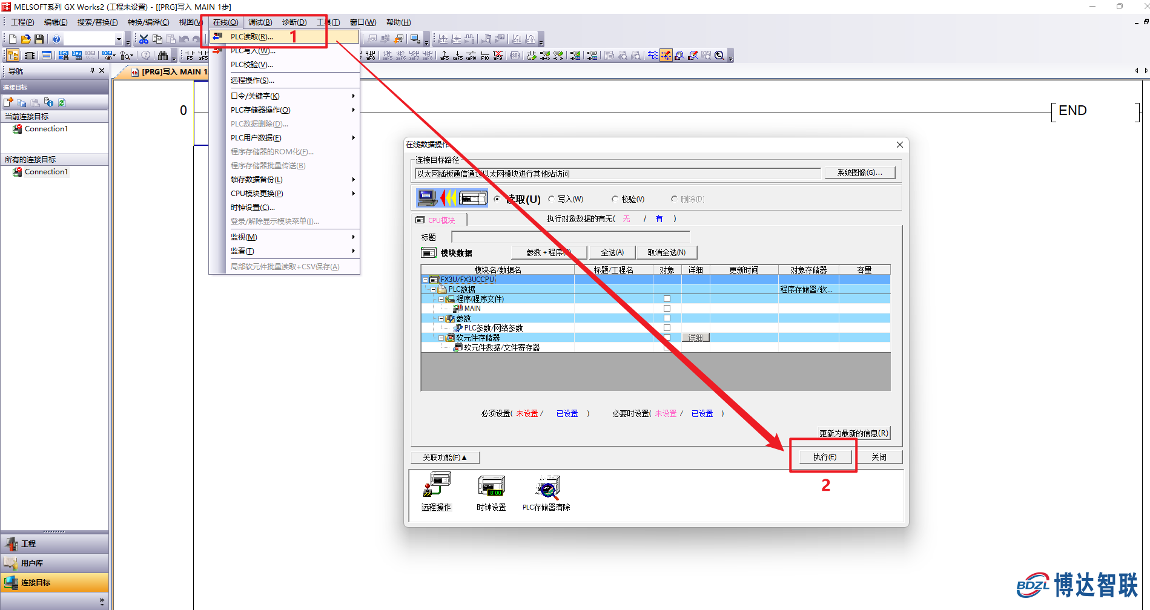Viewport: 1150px width, 610px height.
Task: Click the 全选(A) select all button
Action: [612, 252]
